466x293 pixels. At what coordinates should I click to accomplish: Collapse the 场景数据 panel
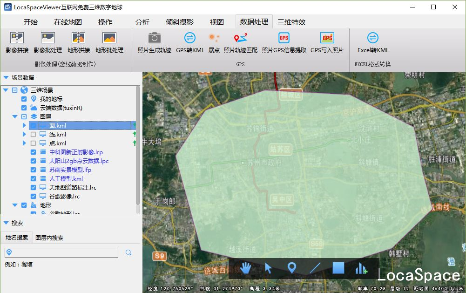click(x=6, y=77)
